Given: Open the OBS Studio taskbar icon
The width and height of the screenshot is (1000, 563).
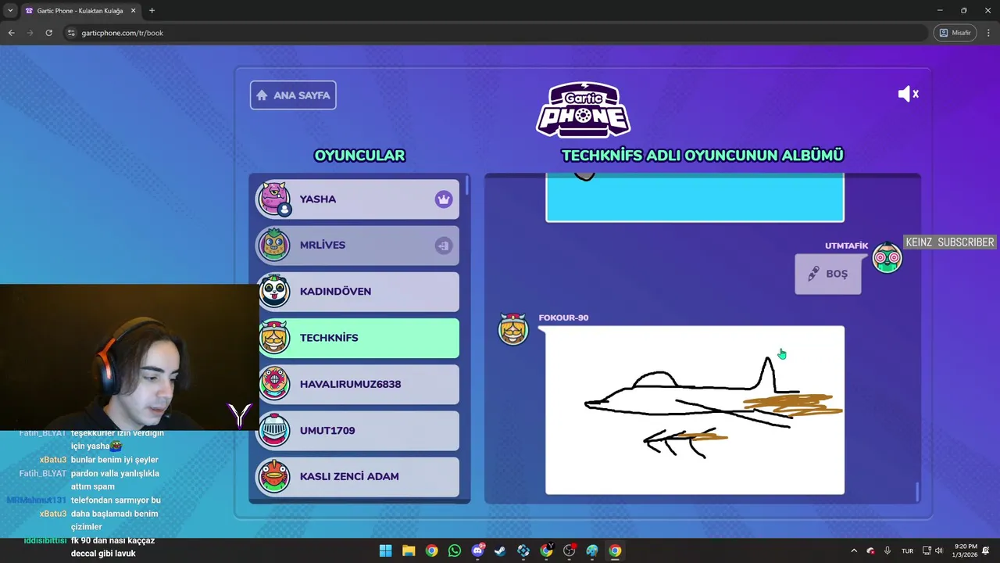Looking at the screenshot, I should pyautogui.click(x=570, y=550).
